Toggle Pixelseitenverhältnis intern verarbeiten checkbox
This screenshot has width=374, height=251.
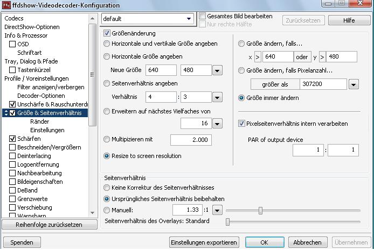point(241,124)
